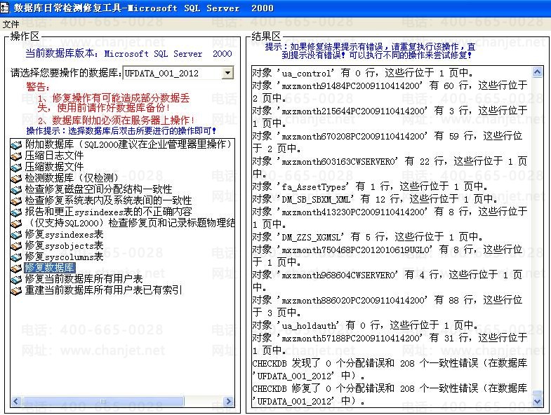Select 检测数据库(仅检测) operation
The width and height of the screenshot is (551, 415).
click(72, 178)
